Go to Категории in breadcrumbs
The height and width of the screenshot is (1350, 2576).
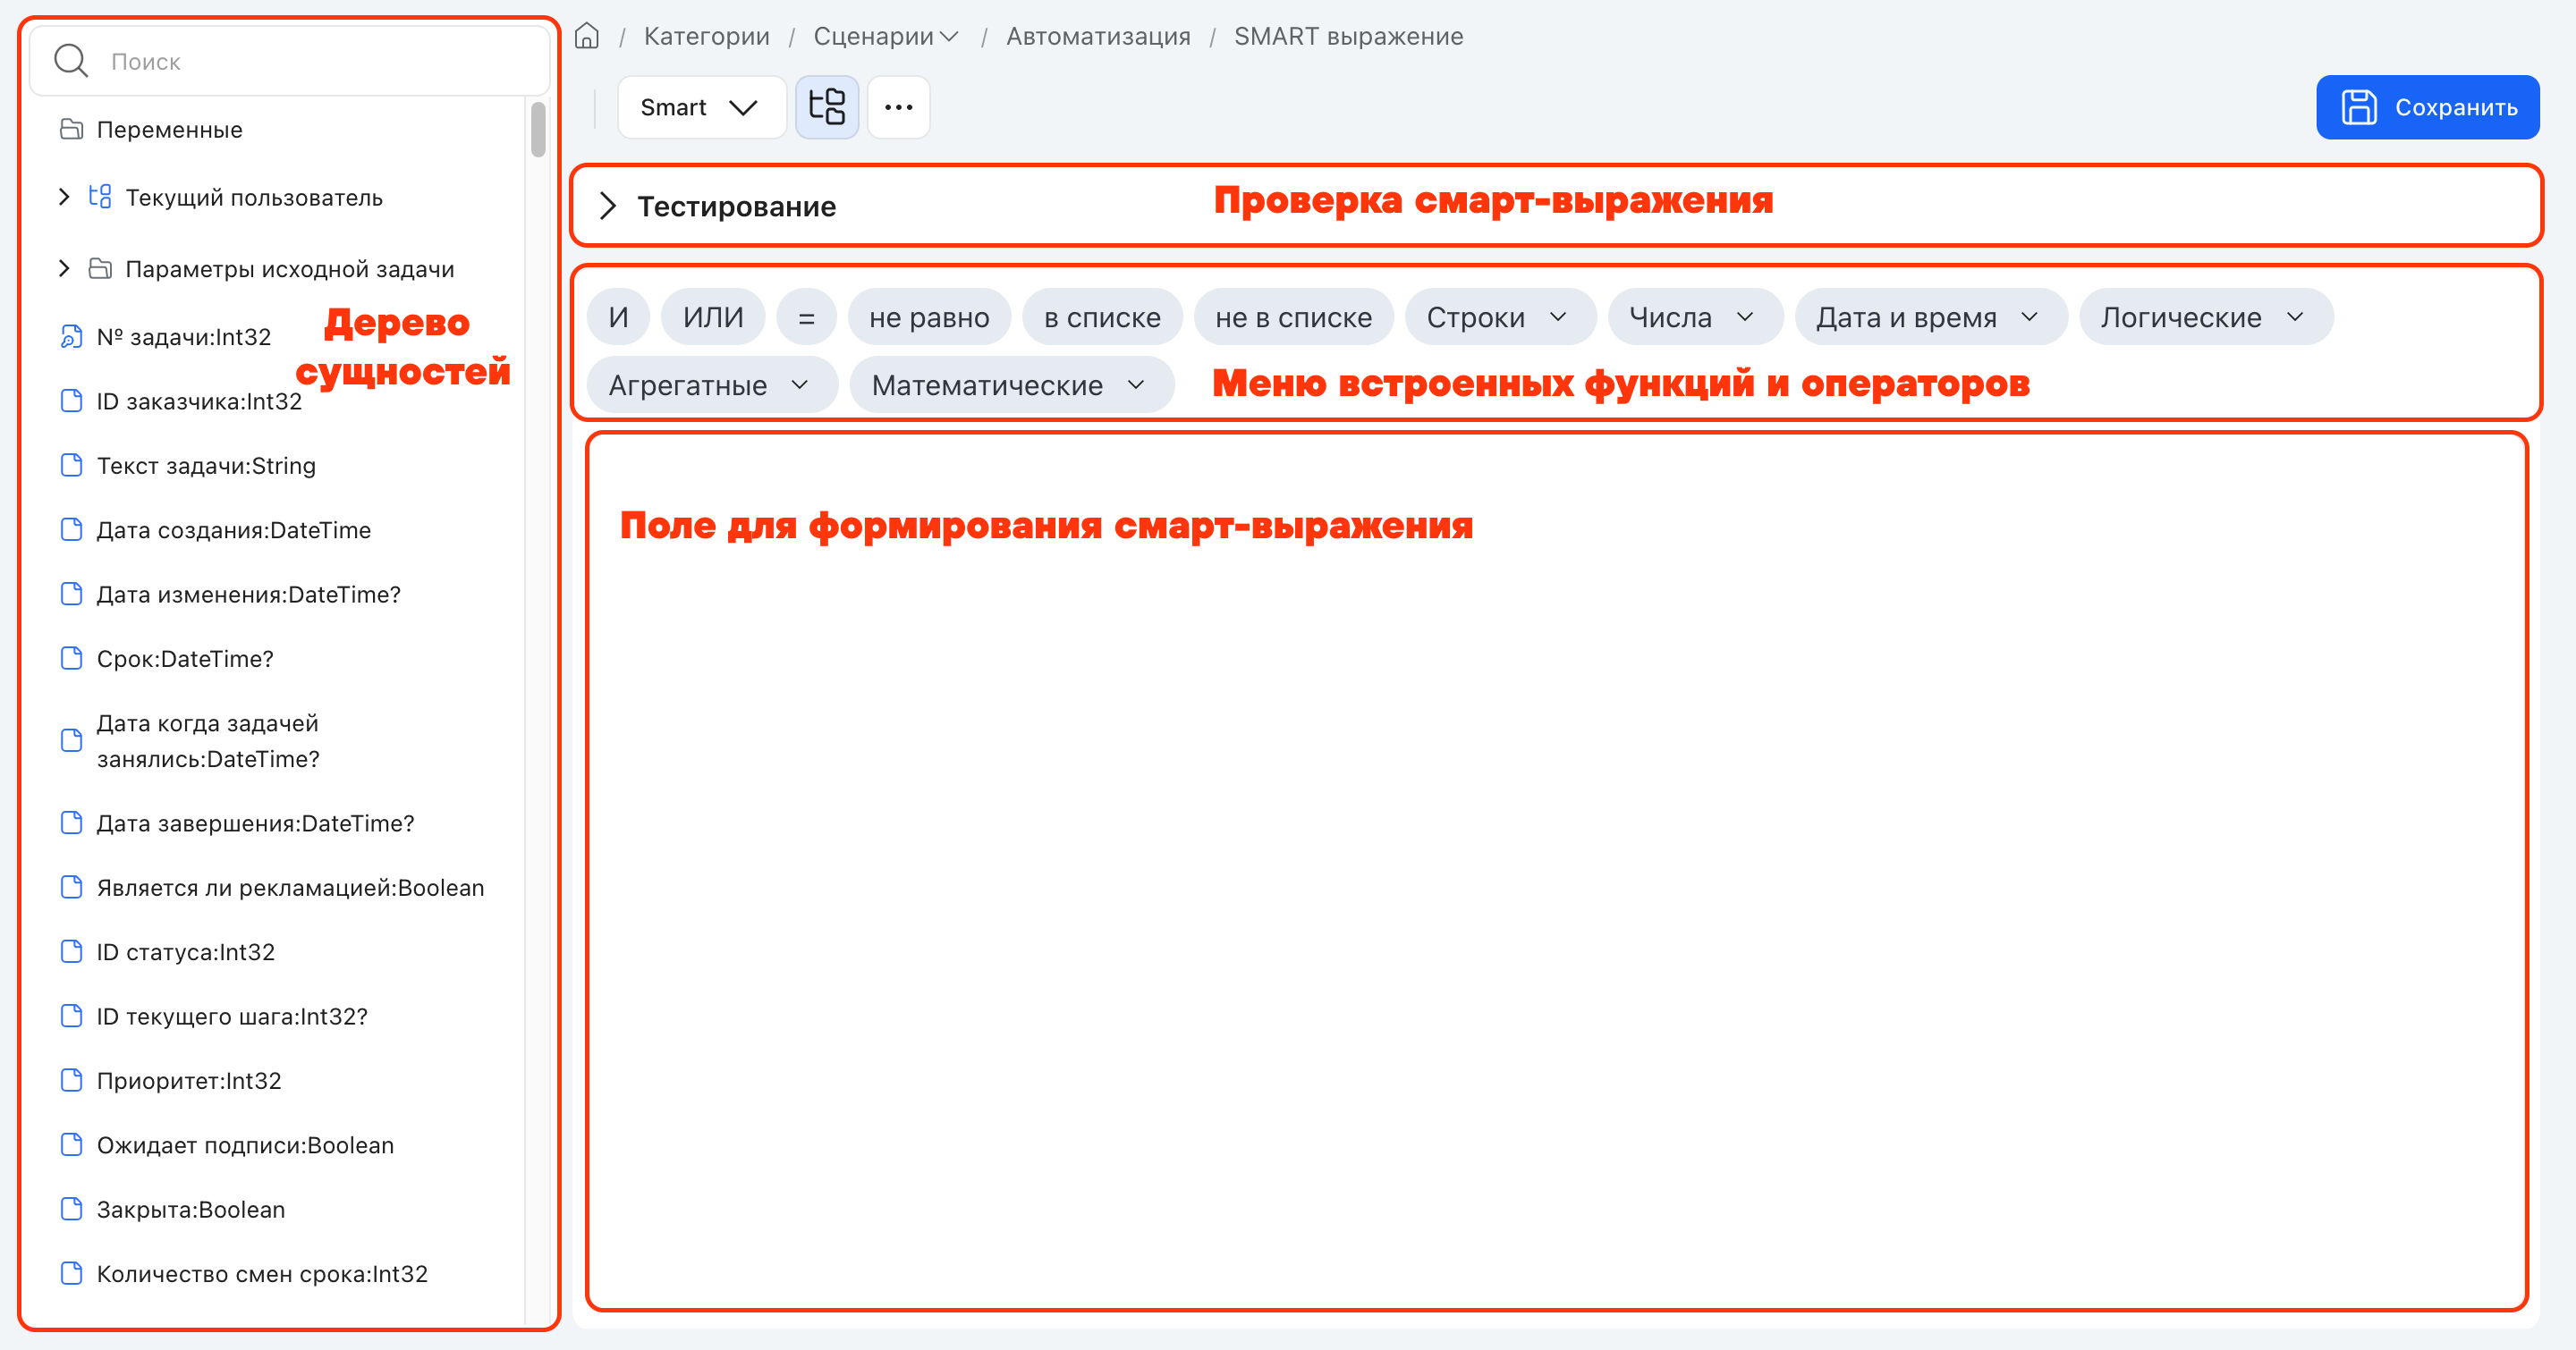[707, 36]
